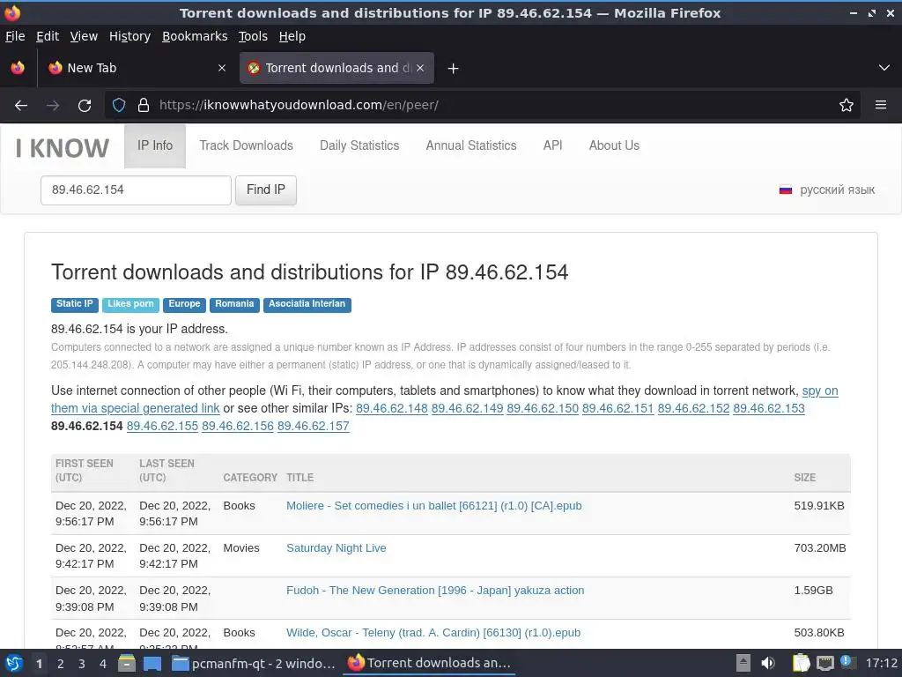902x677 pixels.
Task: Reload the current page
Action: (x=85, y=106)
